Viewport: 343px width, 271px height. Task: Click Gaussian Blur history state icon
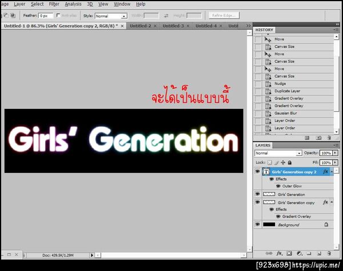(x=268, y=113)
